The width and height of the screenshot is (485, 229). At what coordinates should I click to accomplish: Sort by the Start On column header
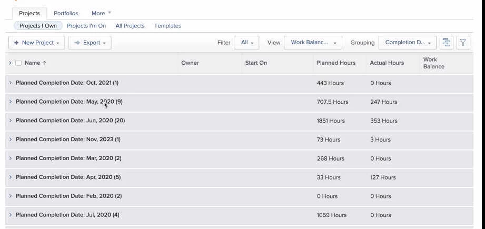click(x=256, y=63)
